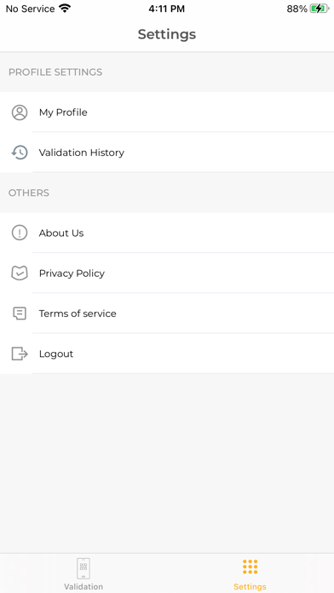Tap the My Profile person icon
The width and height of the screenshot is (334, 593).
click(20, 112)
